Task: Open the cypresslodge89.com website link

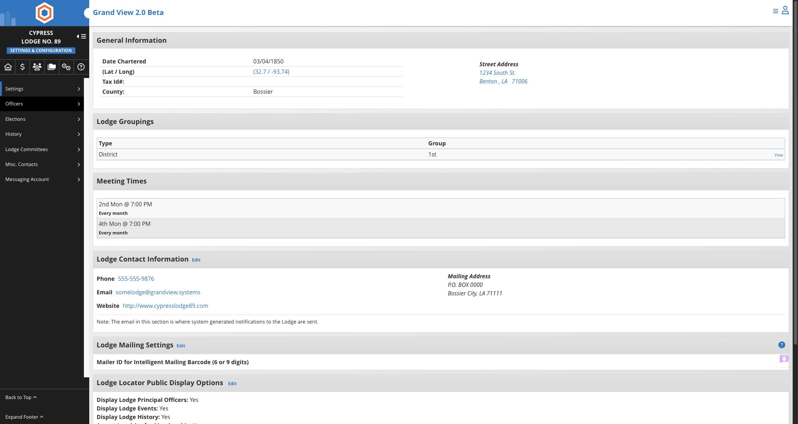Action: (x=165, y=306)
